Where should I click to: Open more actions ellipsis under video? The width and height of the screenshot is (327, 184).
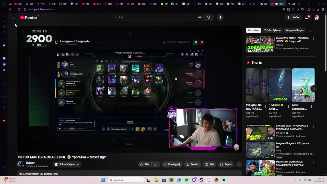click(x=239, y=164)
